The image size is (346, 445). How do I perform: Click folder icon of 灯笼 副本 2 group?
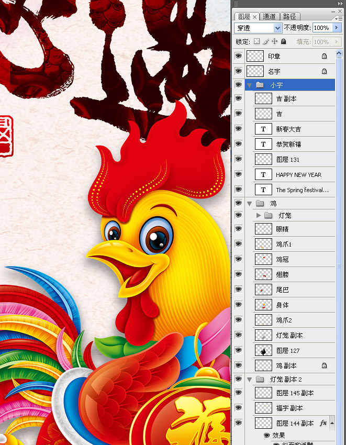click(x=260, y=380)
